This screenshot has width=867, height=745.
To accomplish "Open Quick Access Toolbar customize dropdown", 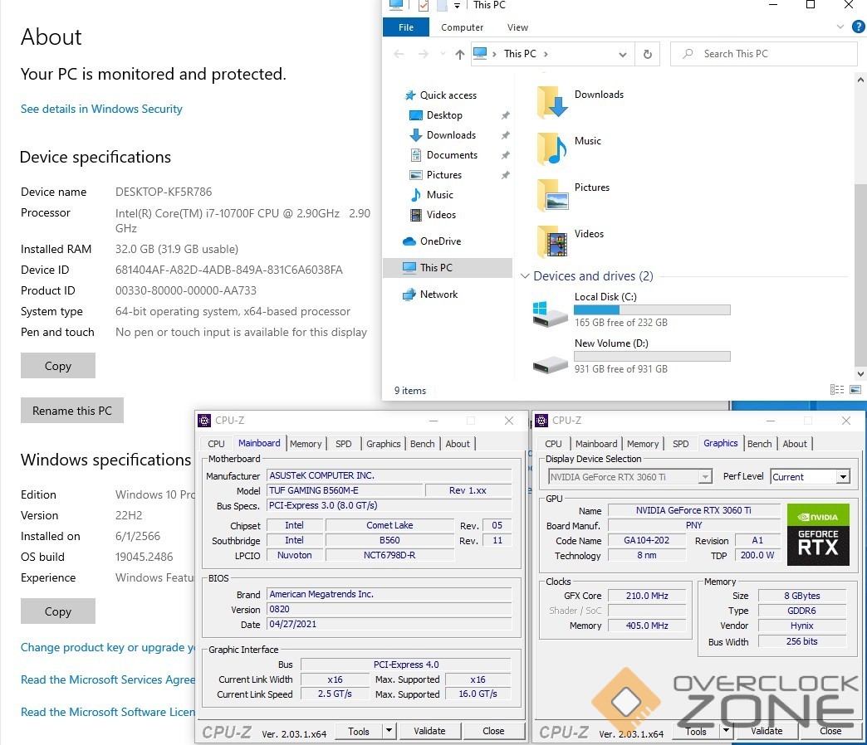I will [x=458, y=6].
